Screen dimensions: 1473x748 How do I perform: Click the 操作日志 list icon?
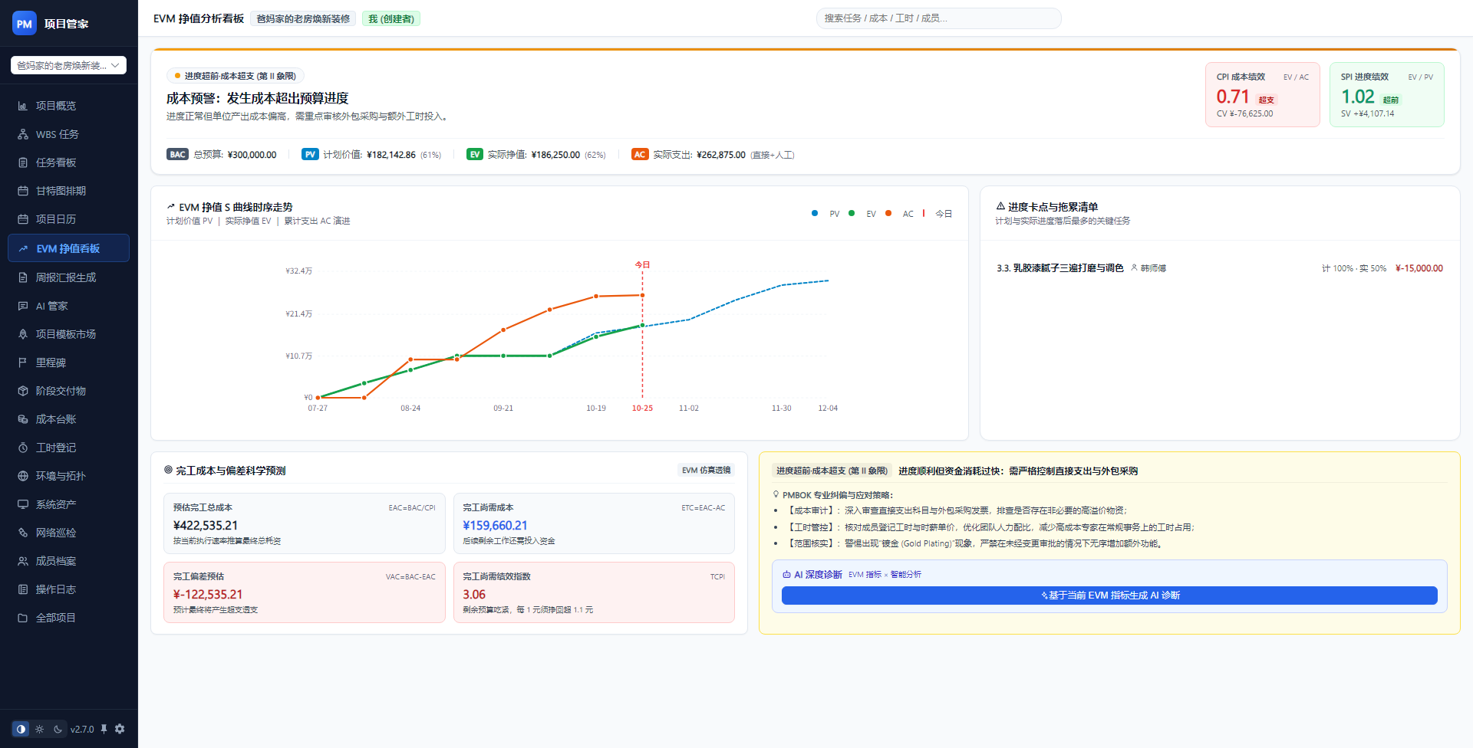(x=23, y=589)
